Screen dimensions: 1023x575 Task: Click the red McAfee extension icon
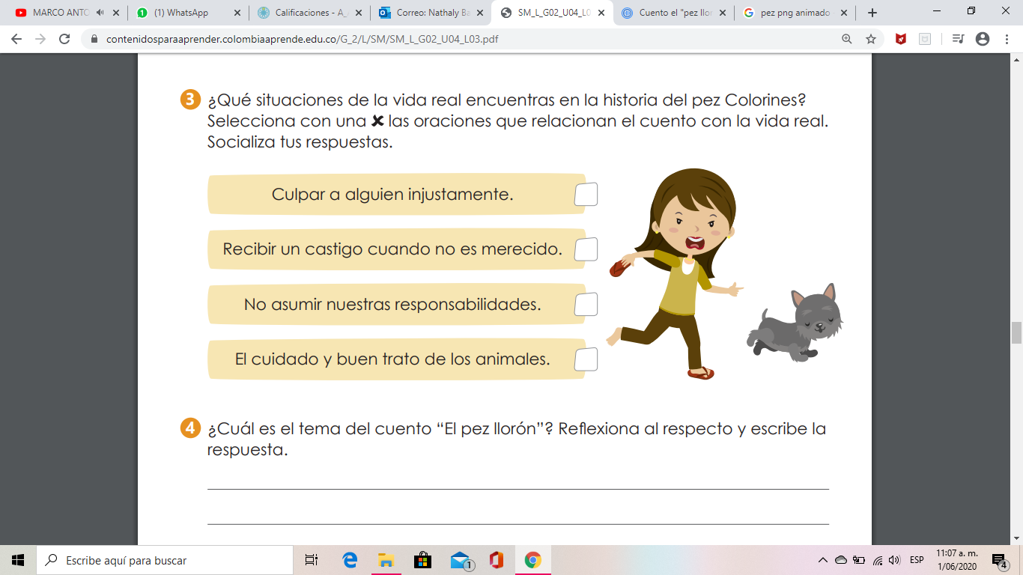click(x=901, y=39)
